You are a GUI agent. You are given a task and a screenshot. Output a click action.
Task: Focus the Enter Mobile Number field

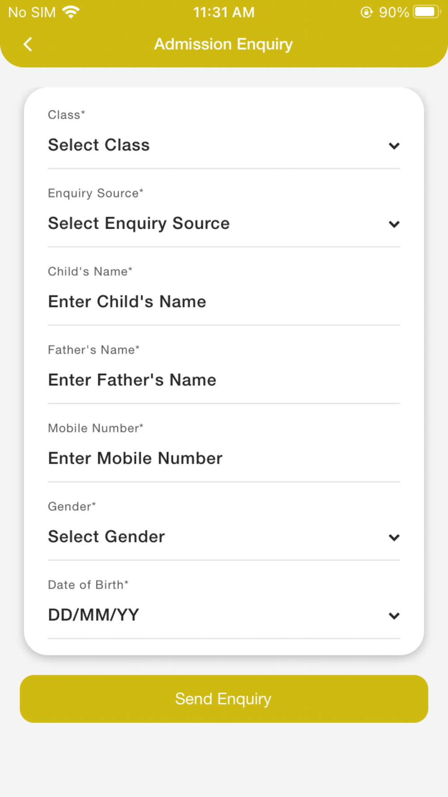(x=135, y=459)
